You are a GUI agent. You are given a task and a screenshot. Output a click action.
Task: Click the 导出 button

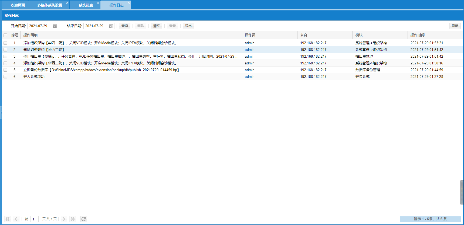(188, 26)
